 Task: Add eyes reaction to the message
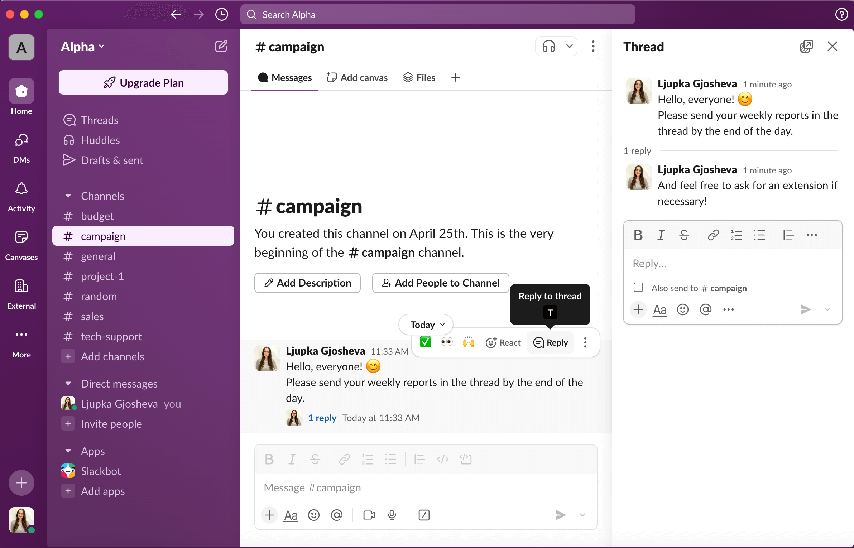point(447,342)
